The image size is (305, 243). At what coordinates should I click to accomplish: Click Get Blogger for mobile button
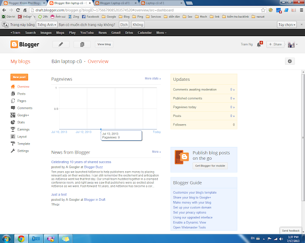click(x=210, y=166)
